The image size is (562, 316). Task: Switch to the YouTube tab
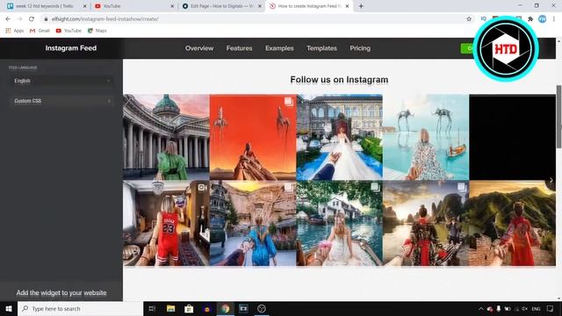(133, 6)
